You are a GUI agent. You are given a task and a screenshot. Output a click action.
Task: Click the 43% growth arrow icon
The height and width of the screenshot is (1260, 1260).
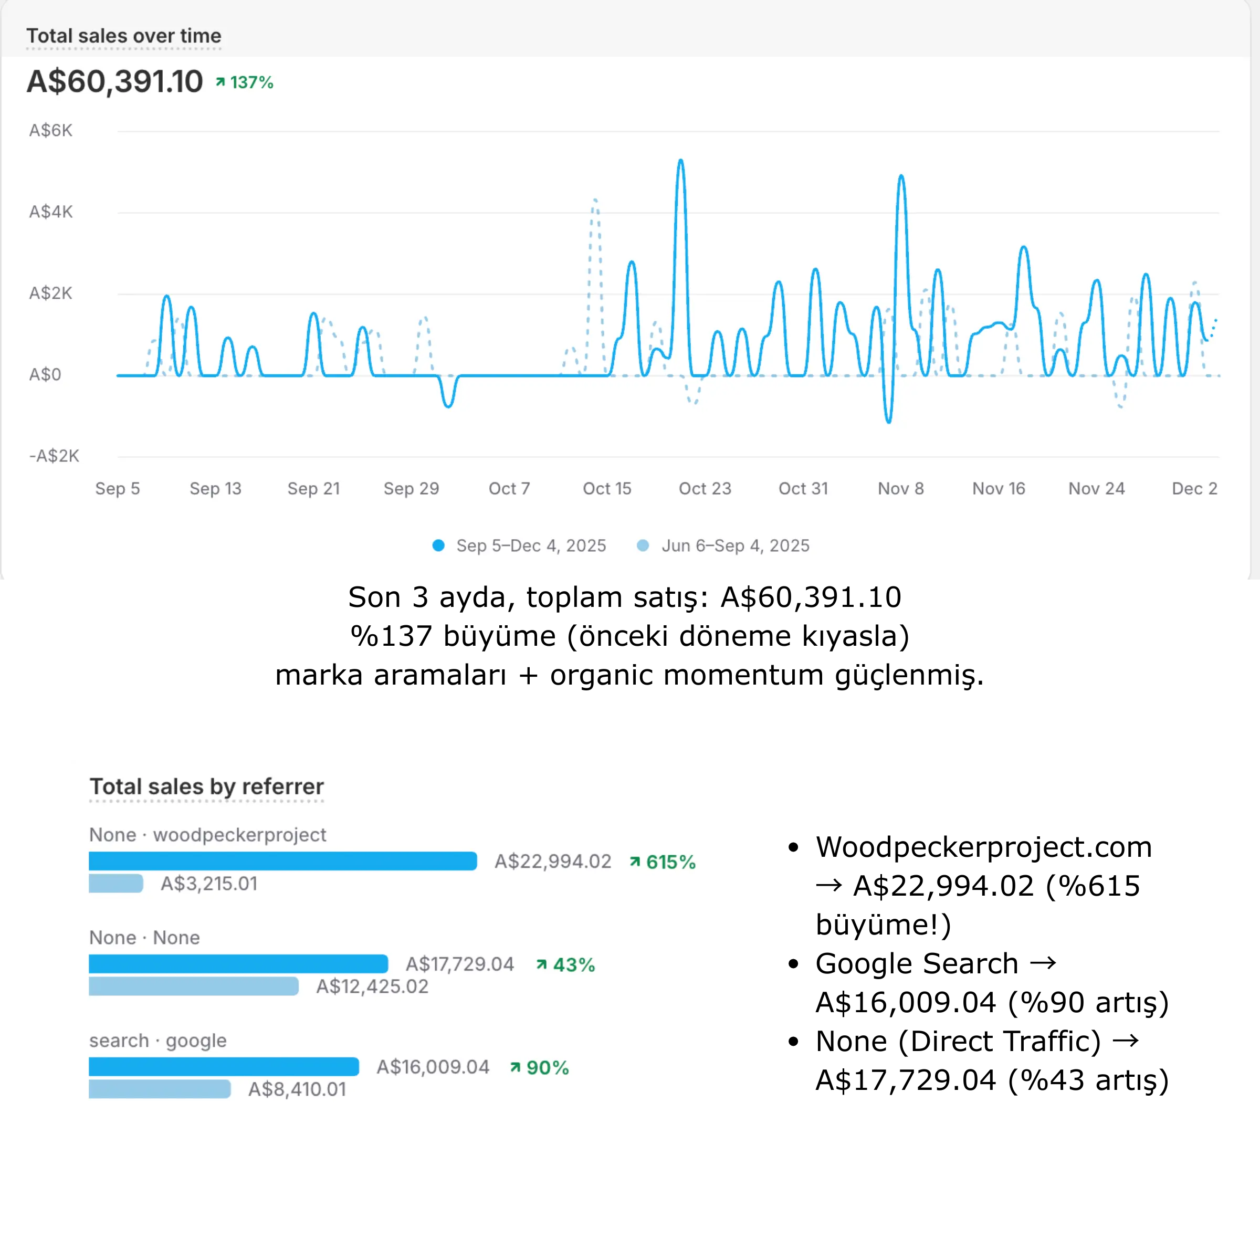pyautogui.click(x=541, y=964)
